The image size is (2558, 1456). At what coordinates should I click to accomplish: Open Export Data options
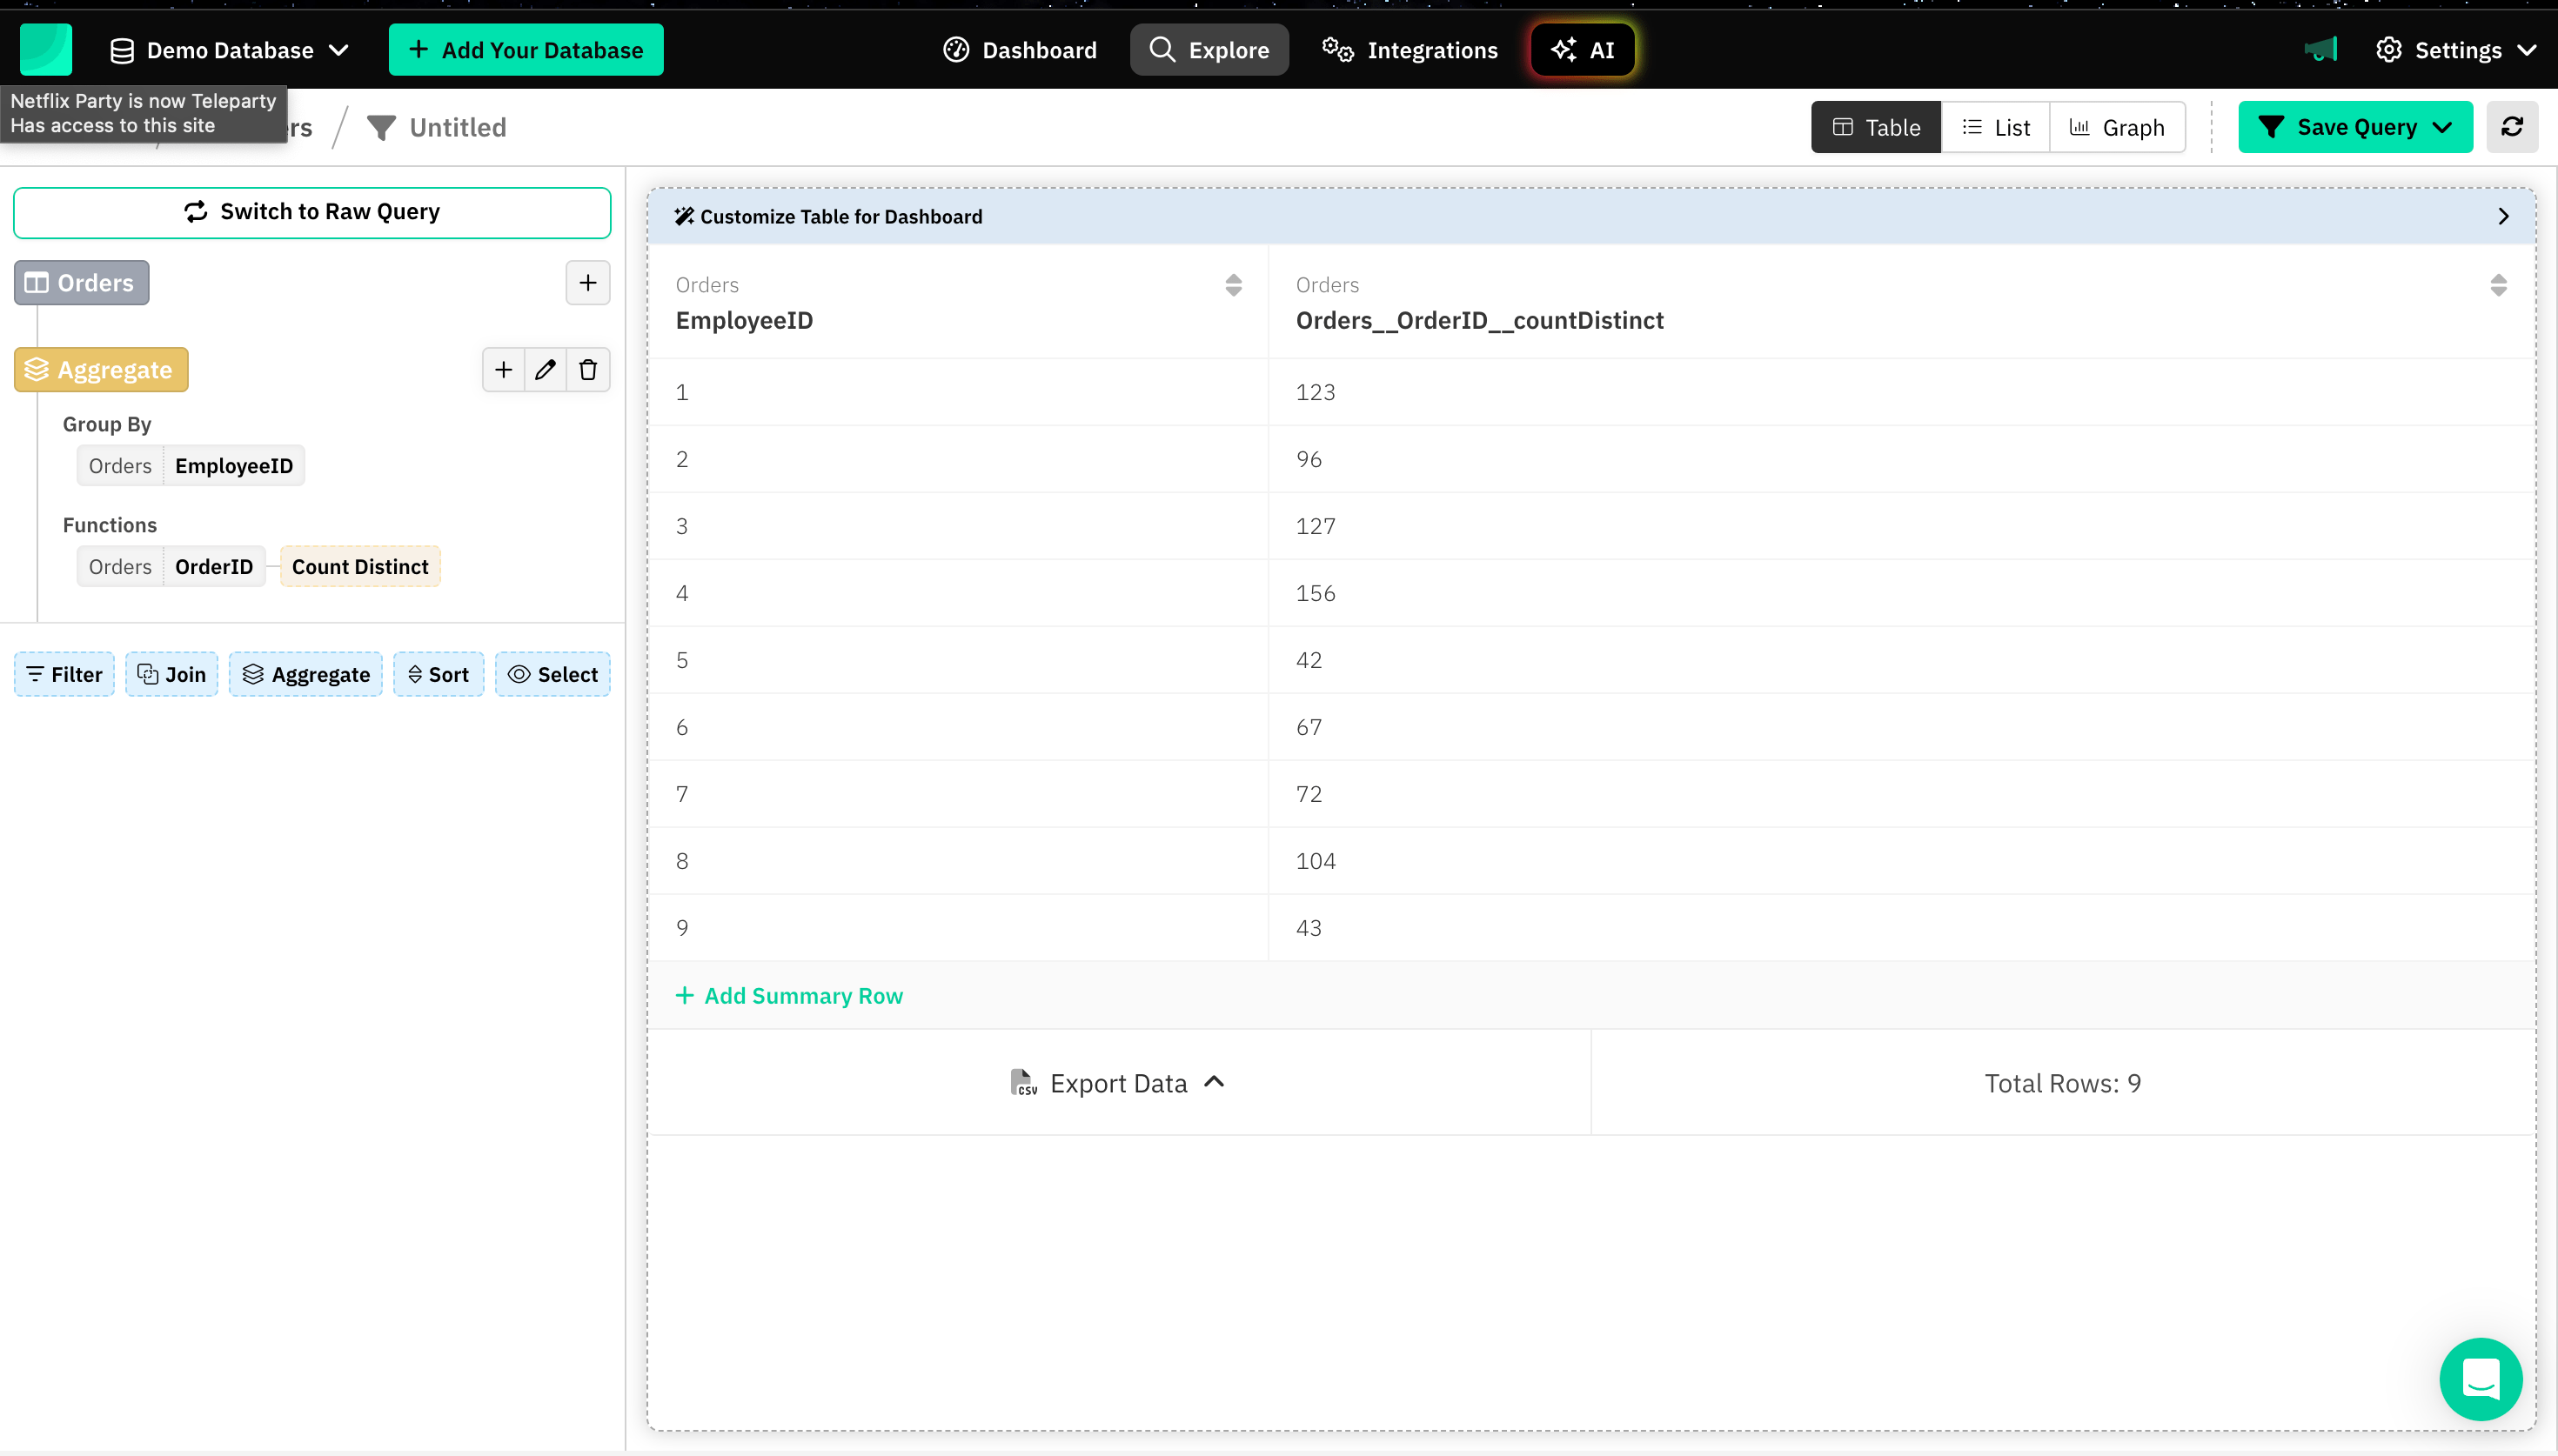click(x=1118, y=1083)
